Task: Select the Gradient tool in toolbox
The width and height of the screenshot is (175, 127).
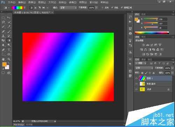Action: (9, 41)
